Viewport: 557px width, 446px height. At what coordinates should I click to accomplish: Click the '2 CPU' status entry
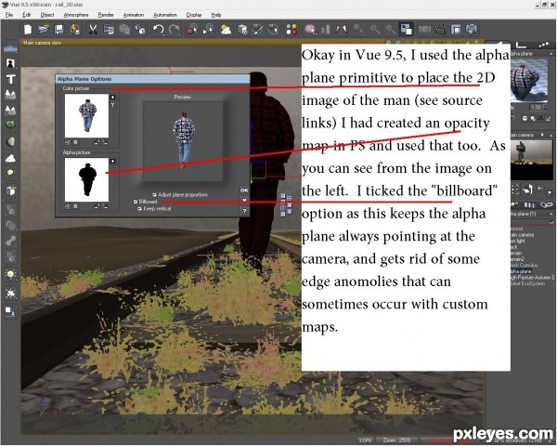pyautogui.click(x=365, y=440)
